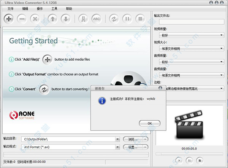Click the Add File plus toolbar icon

(9, 19)
